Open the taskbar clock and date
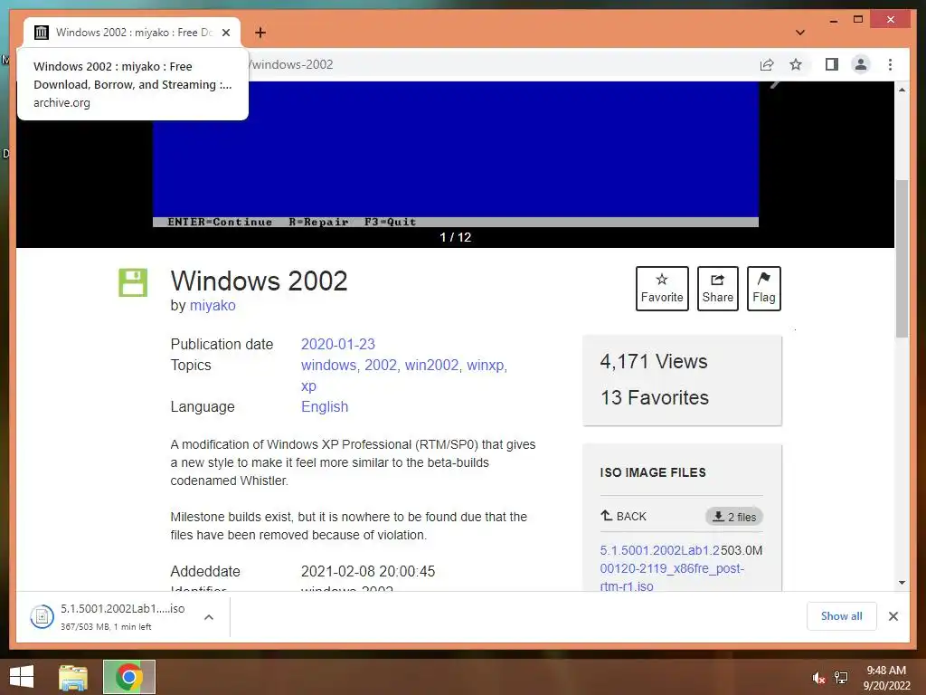Screen dimensions: 926x695 point(886,678)
